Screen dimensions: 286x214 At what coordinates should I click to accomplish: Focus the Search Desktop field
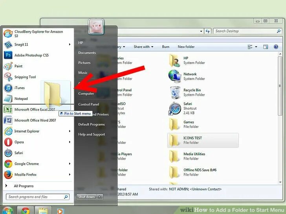click(x=247, y=31)
